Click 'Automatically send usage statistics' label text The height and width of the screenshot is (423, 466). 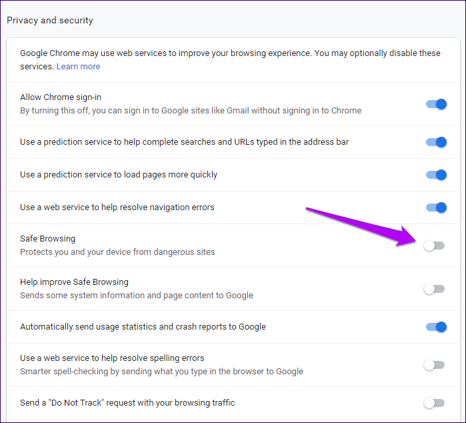tap(143, 327)
